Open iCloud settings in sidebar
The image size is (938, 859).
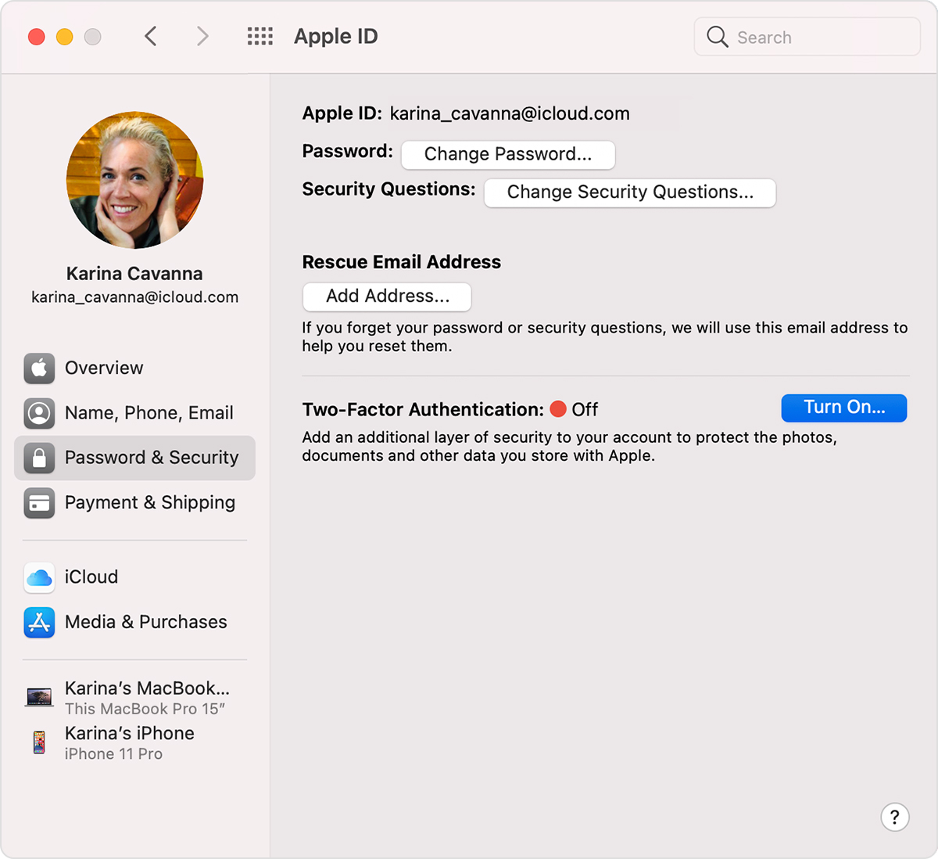(134, 577)
